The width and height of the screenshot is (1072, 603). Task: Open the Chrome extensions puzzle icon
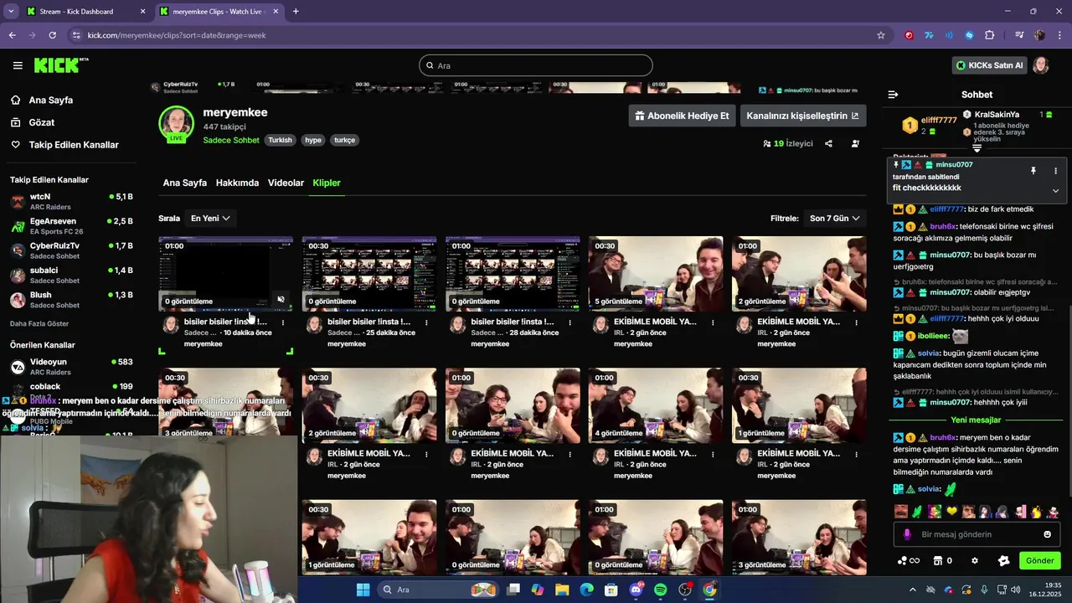tap(990, 35)
